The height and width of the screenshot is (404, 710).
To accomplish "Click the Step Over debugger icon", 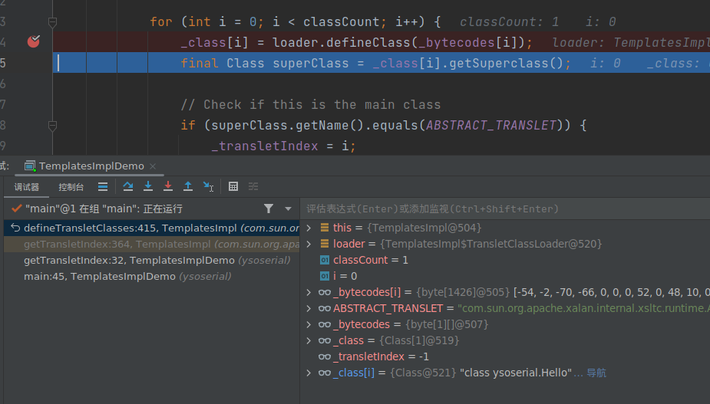I will pyautogui.click(x=128, y=186).
